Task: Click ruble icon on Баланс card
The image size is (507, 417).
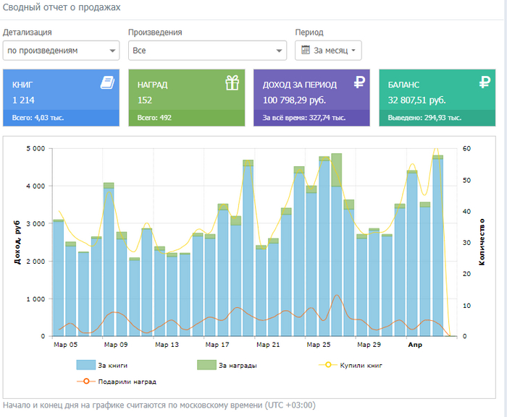Action: click(484, 83)
